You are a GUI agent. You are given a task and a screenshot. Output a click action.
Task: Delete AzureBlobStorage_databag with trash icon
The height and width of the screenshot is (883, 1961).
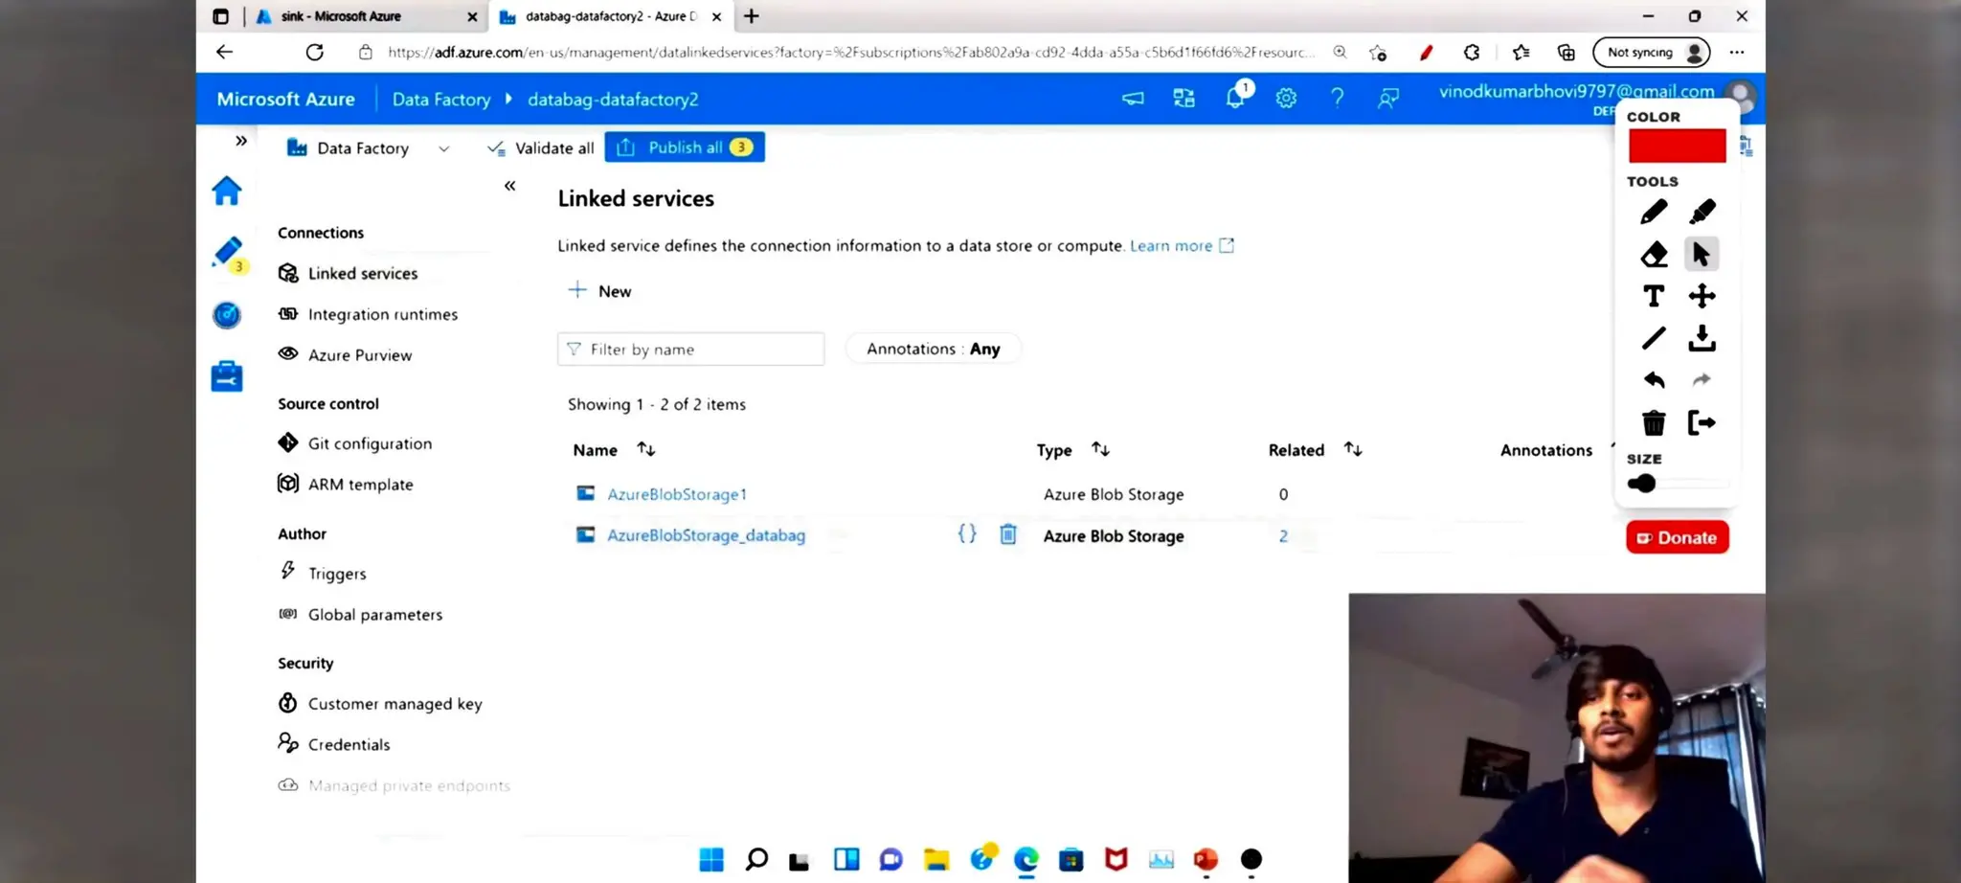[1008, 533]
